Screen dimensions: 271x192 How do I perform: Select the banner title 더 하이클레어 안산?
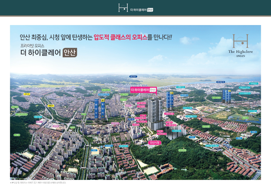pos(142,10)
